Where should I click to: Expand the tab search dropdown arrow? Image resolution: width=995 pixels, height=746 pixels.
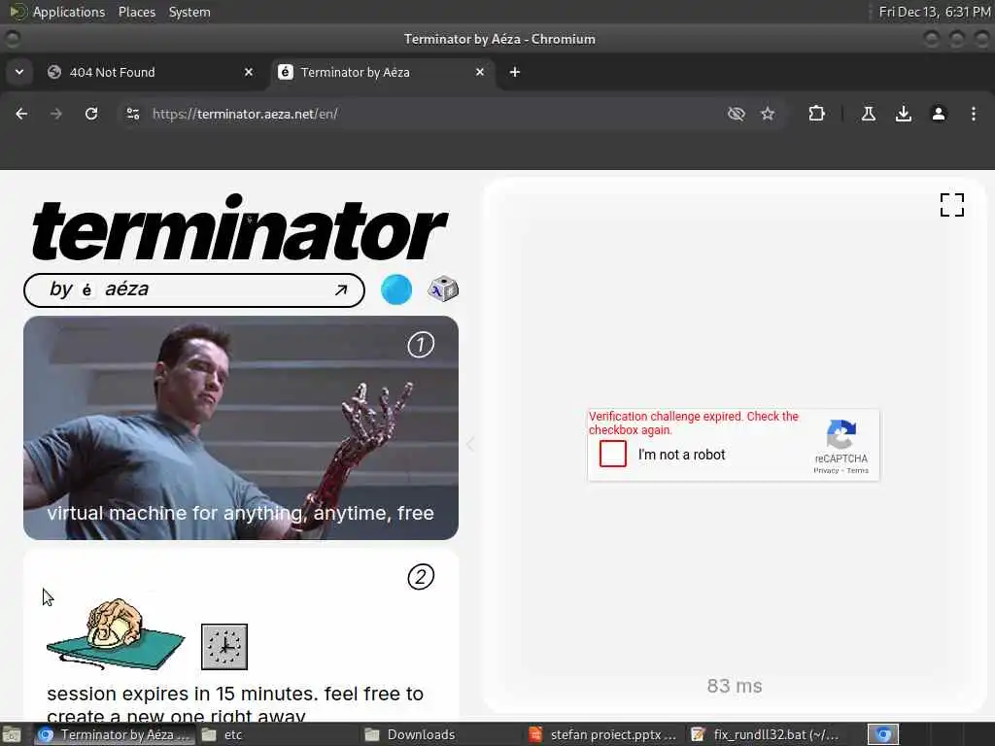pyautogui.click(x=19, y=72)
